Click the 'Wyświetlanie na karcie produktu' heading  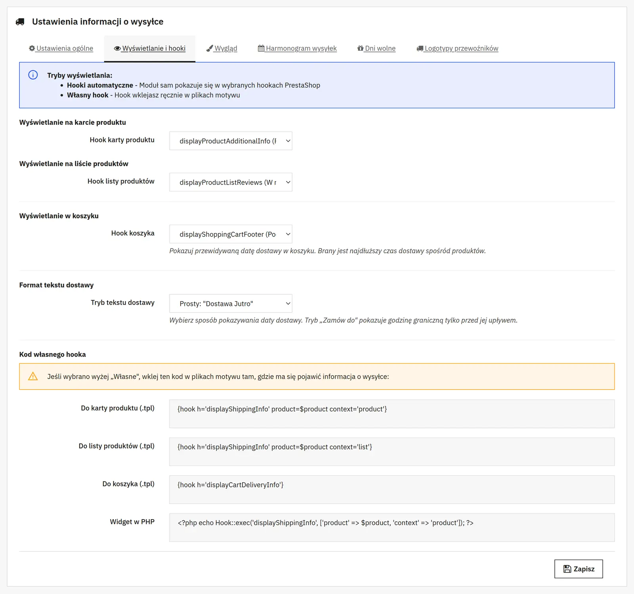tap(73, 122)
